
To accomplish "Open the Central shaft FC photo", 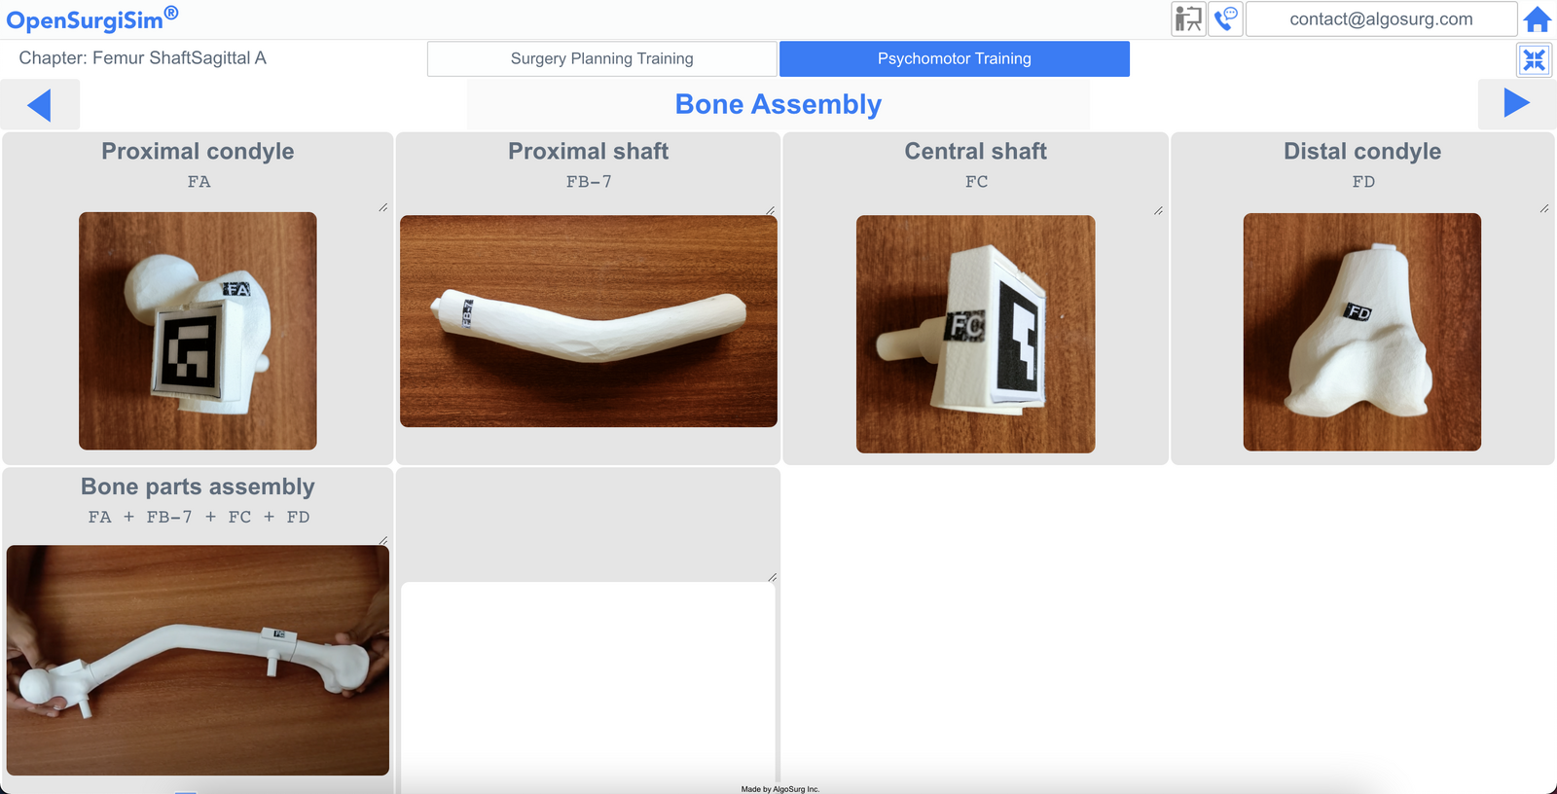I will [x=975, y=334].
